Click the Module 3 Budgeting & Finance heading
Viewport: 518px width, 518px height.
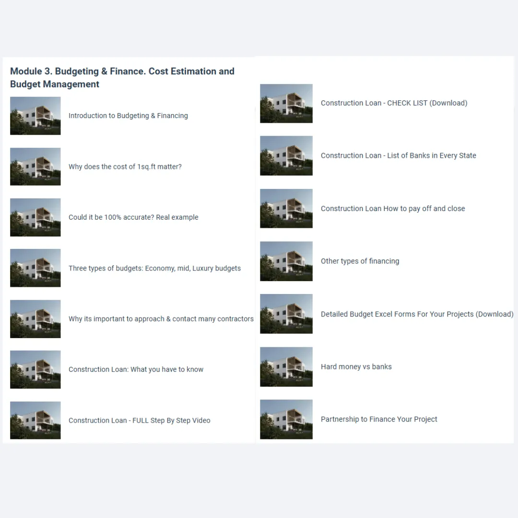coord(122,78)
